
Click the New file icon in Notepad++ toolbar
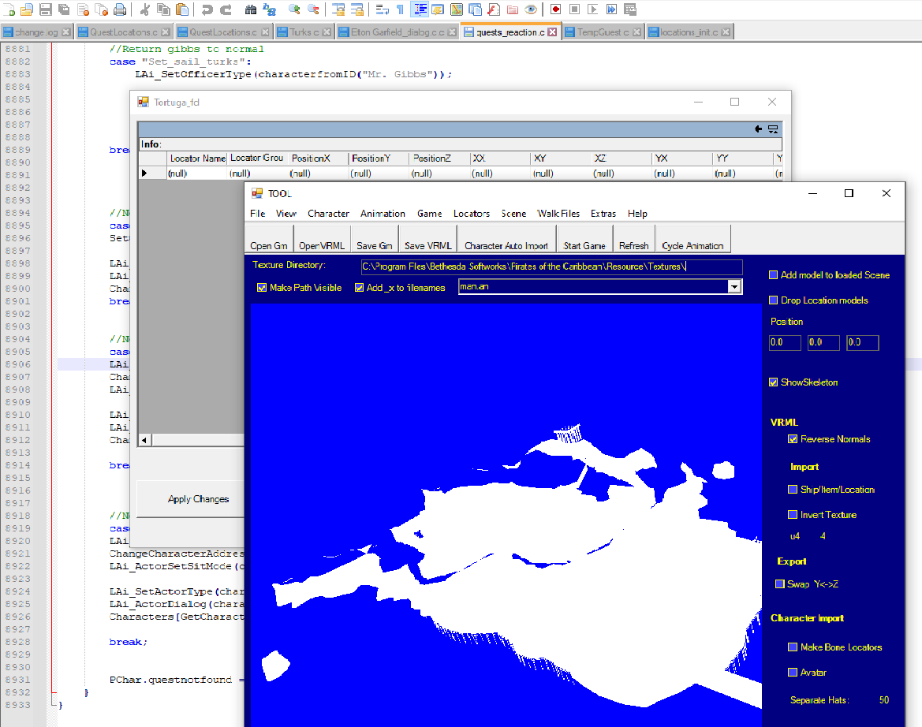pyautogui.click(x=10, y=9)
